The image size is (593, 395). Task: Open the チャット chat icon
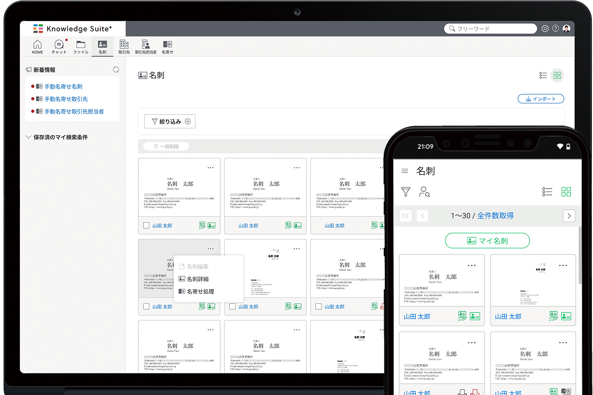coord(59,46)
